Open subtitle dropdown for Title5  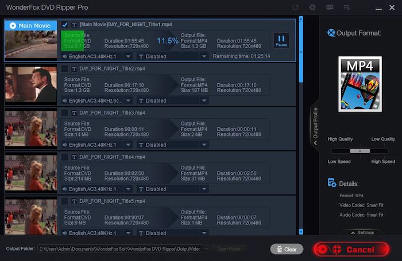[x=204, y=233]
